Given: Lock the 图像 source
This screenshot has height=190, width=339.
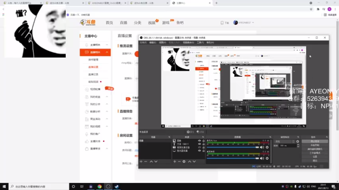Looking at the screenshot, I should pos(203,141).
